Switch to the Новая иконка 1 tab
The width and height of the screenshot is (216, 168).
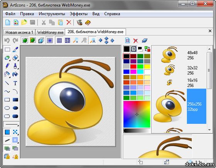[19, 32]
